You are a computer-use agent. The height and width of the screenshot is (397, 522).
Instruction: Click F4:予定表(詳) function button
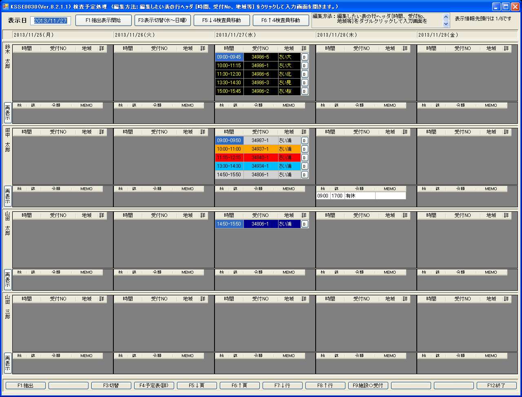coord(154,386)
